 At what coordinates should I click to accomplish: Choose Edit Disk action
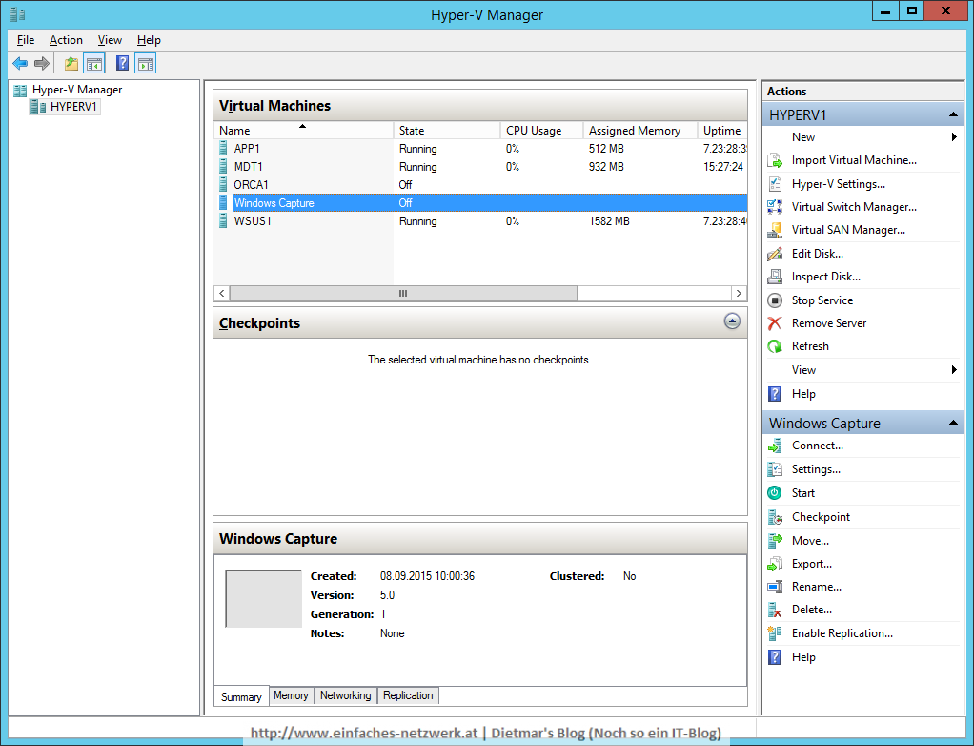pyautogui.click(x=817, y=254)
